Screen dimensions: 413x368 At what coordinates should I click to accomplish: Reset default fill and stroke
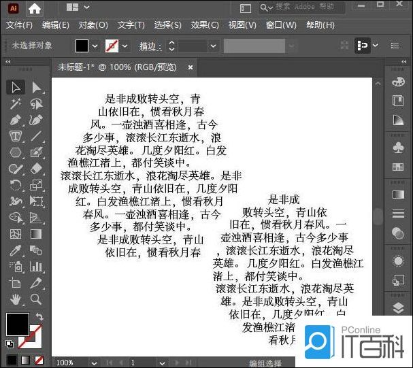pos(10,344)
